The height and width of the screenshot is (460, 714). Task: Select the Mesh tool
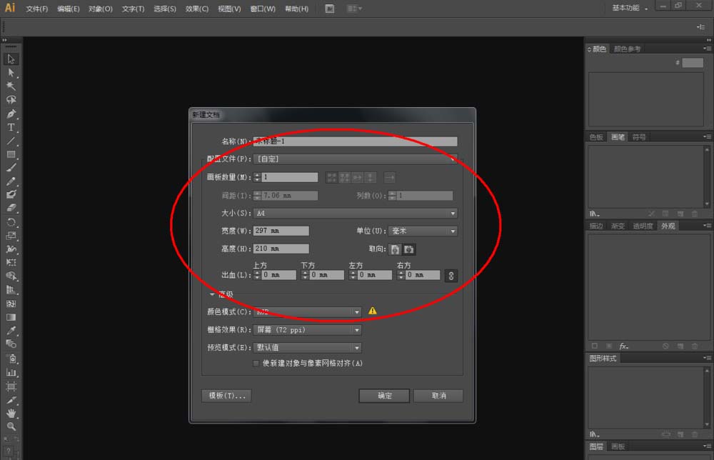point(11,304)
